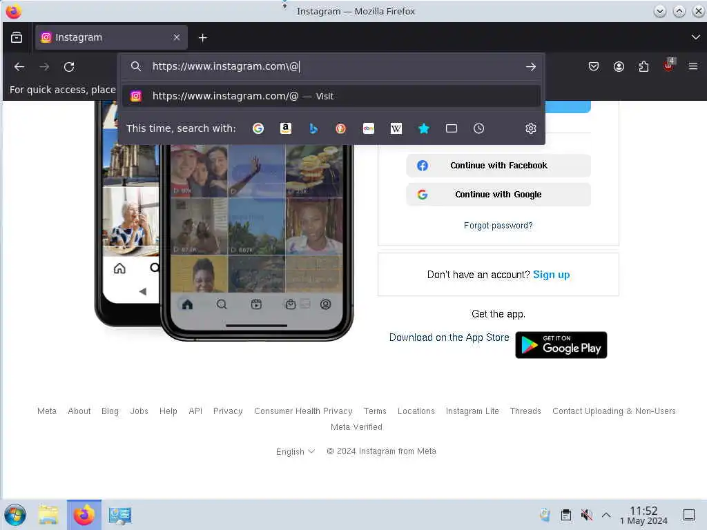This screenshot has height=530, width=707.
Task: Open the Start menu orb
Action: (x=15, y=515)
